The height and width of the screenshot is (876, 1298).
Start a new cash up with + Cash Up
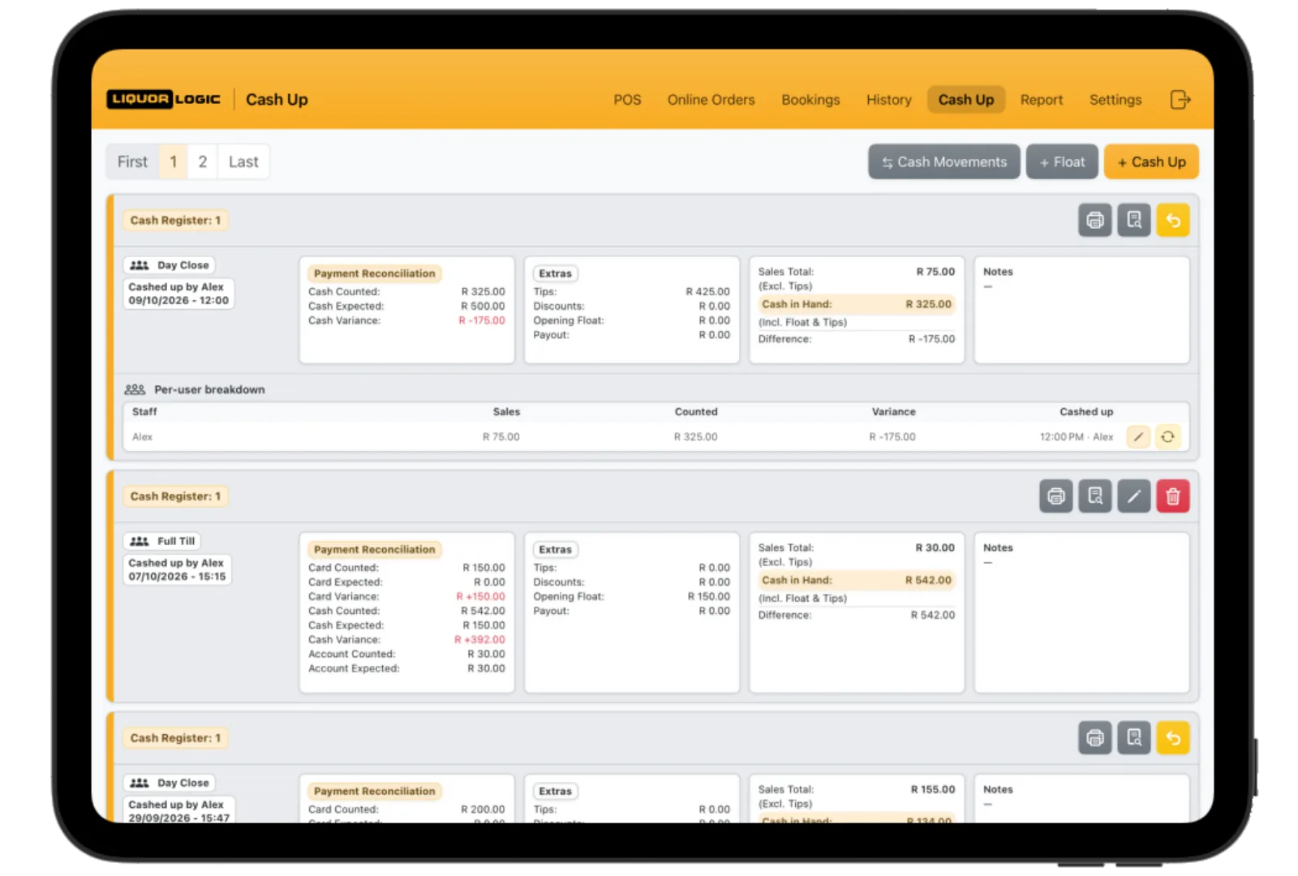coord(1151,161)
